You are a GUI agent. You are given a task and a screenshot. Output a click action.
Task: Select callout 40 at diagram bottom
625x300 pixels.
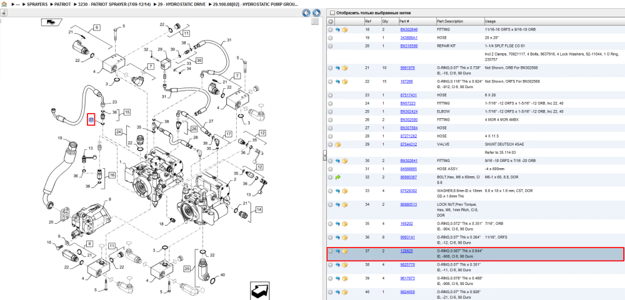pos(222,274)
